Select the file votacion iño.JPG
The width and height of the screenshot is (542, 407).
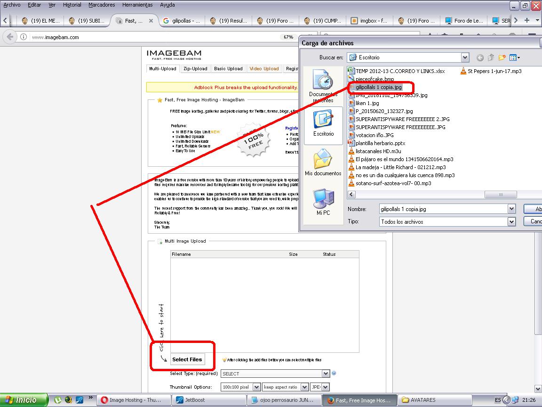(371, 135)
